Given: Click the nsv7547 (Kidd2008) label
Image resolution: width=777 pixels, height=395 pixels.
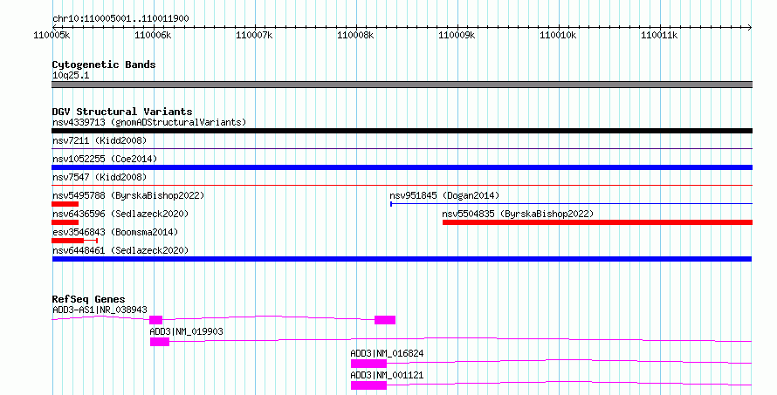Looking at the screenshot, I should click(x=100, y=177).
